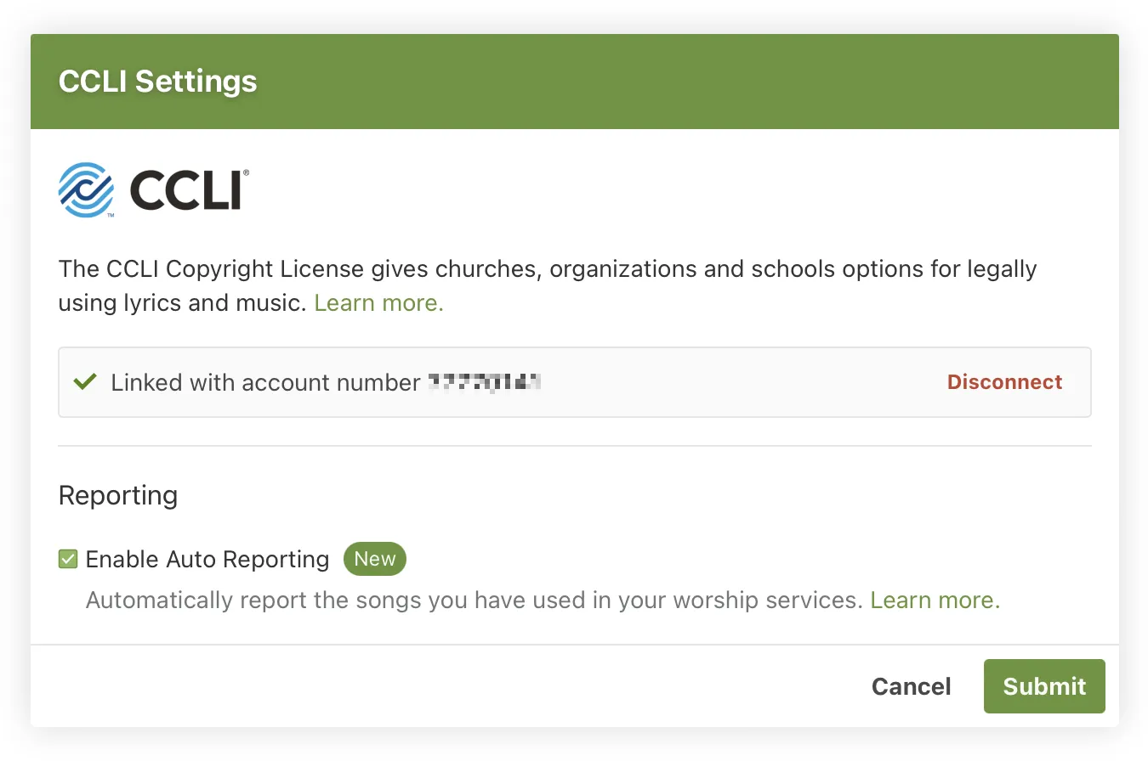This screenshot has height=761, width=1148.
Task: Click the divider below the account status
Action: 574,443
